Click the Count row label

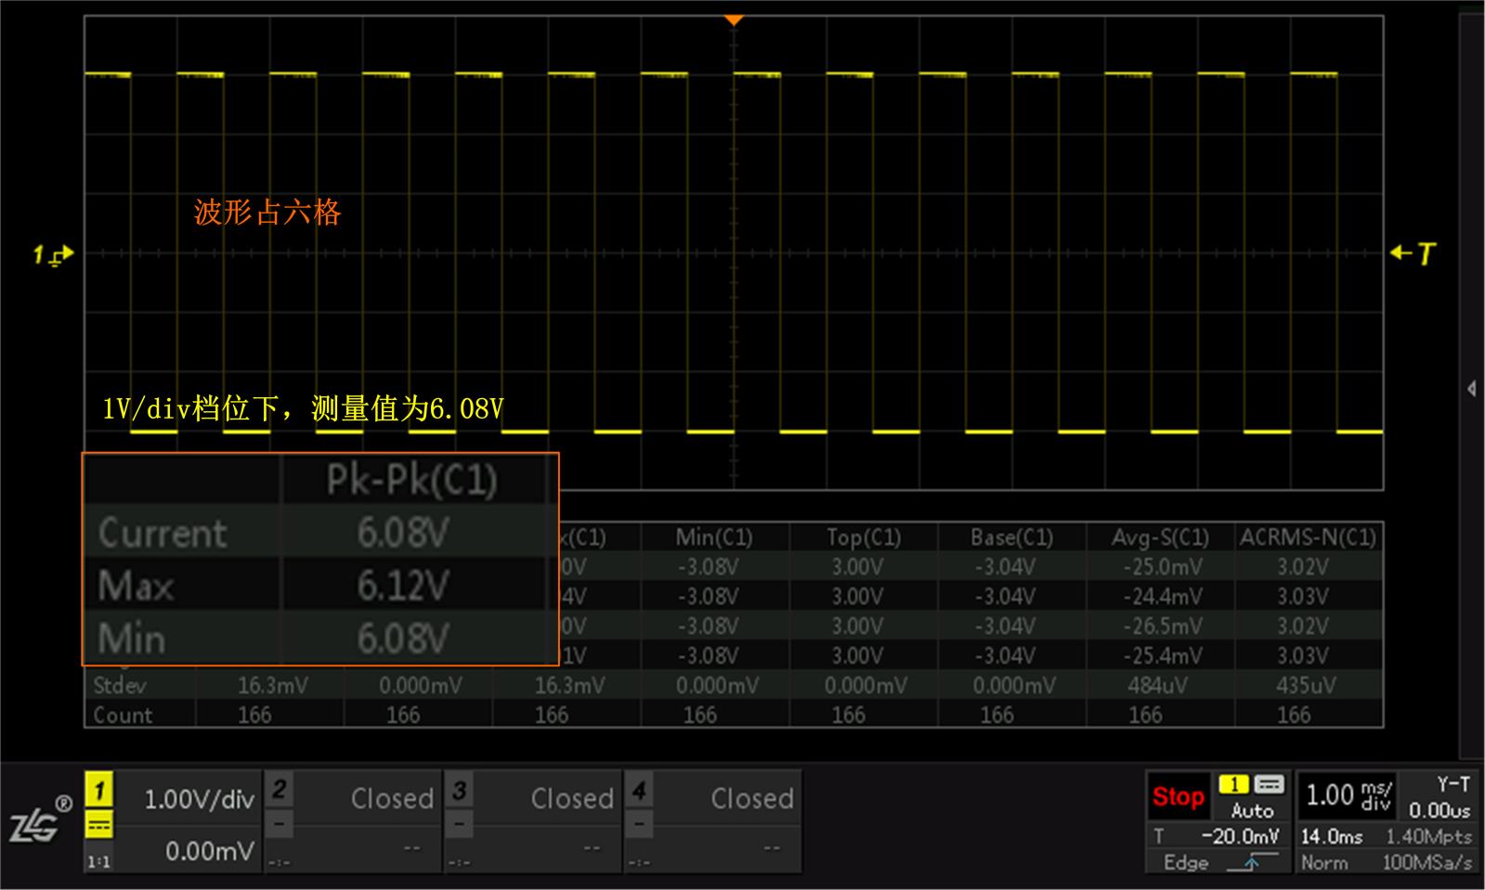click(x=123, y=715)
